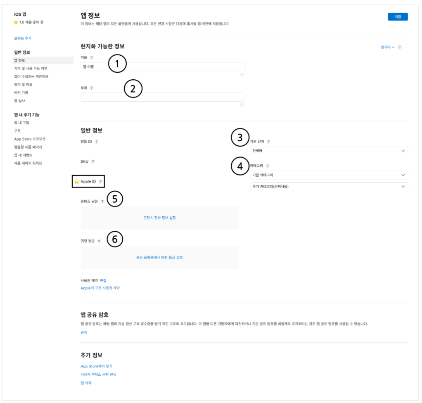Click the help icon next to 부제
The width and height of the screenshot is (422, 403).
click(92, 88)
